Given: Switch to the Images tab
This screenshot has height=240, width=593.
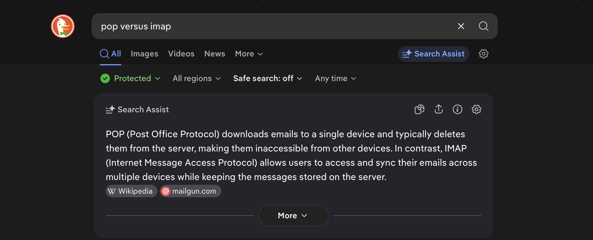Looking at the screenshot, I should pos(144,54).
